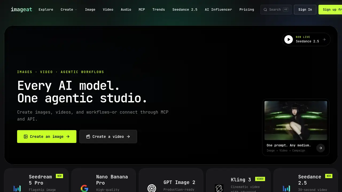Open the Audio section
This screenshot has height=192, width=342.
126,10
